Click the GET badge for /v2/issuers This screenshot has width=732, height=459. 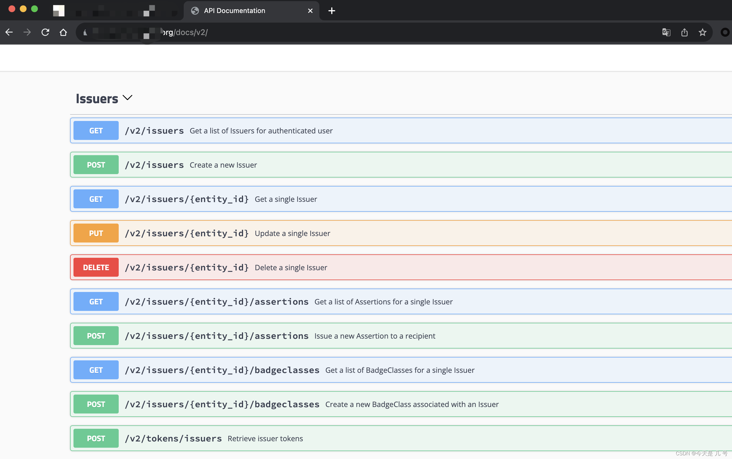click(x=96, y=131)
